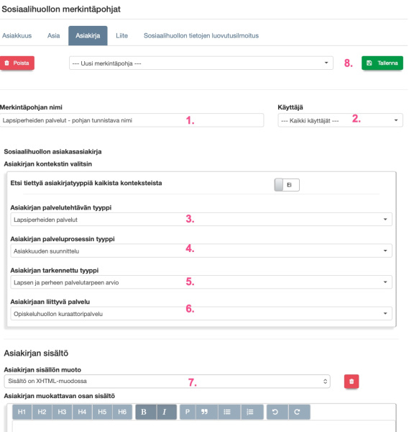Open Asiakirjan palvelutehtävän tyyppi dropdown
The image size is (409, 432).
point(201,220)
